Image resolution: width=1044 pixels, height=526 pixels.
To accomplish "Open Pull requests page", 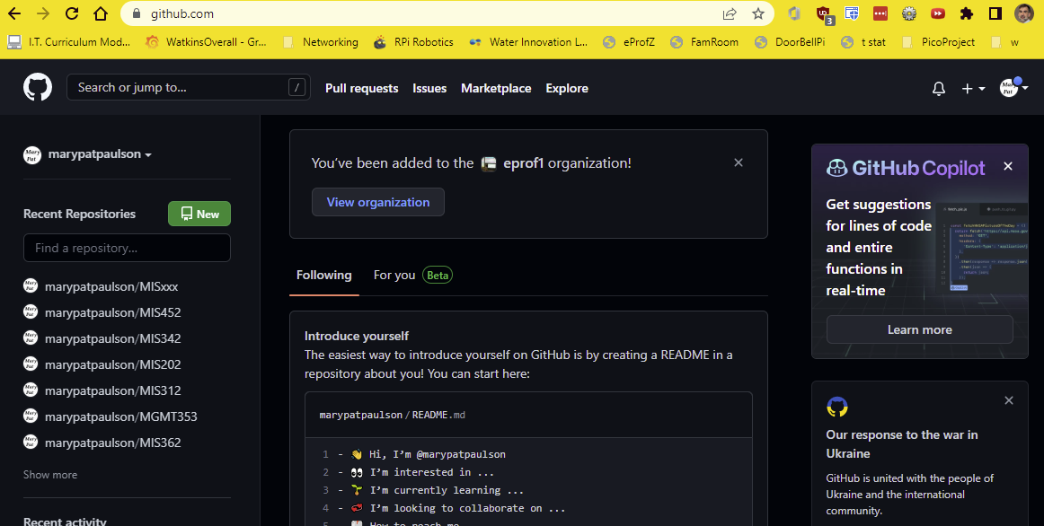I will (361, 89).
